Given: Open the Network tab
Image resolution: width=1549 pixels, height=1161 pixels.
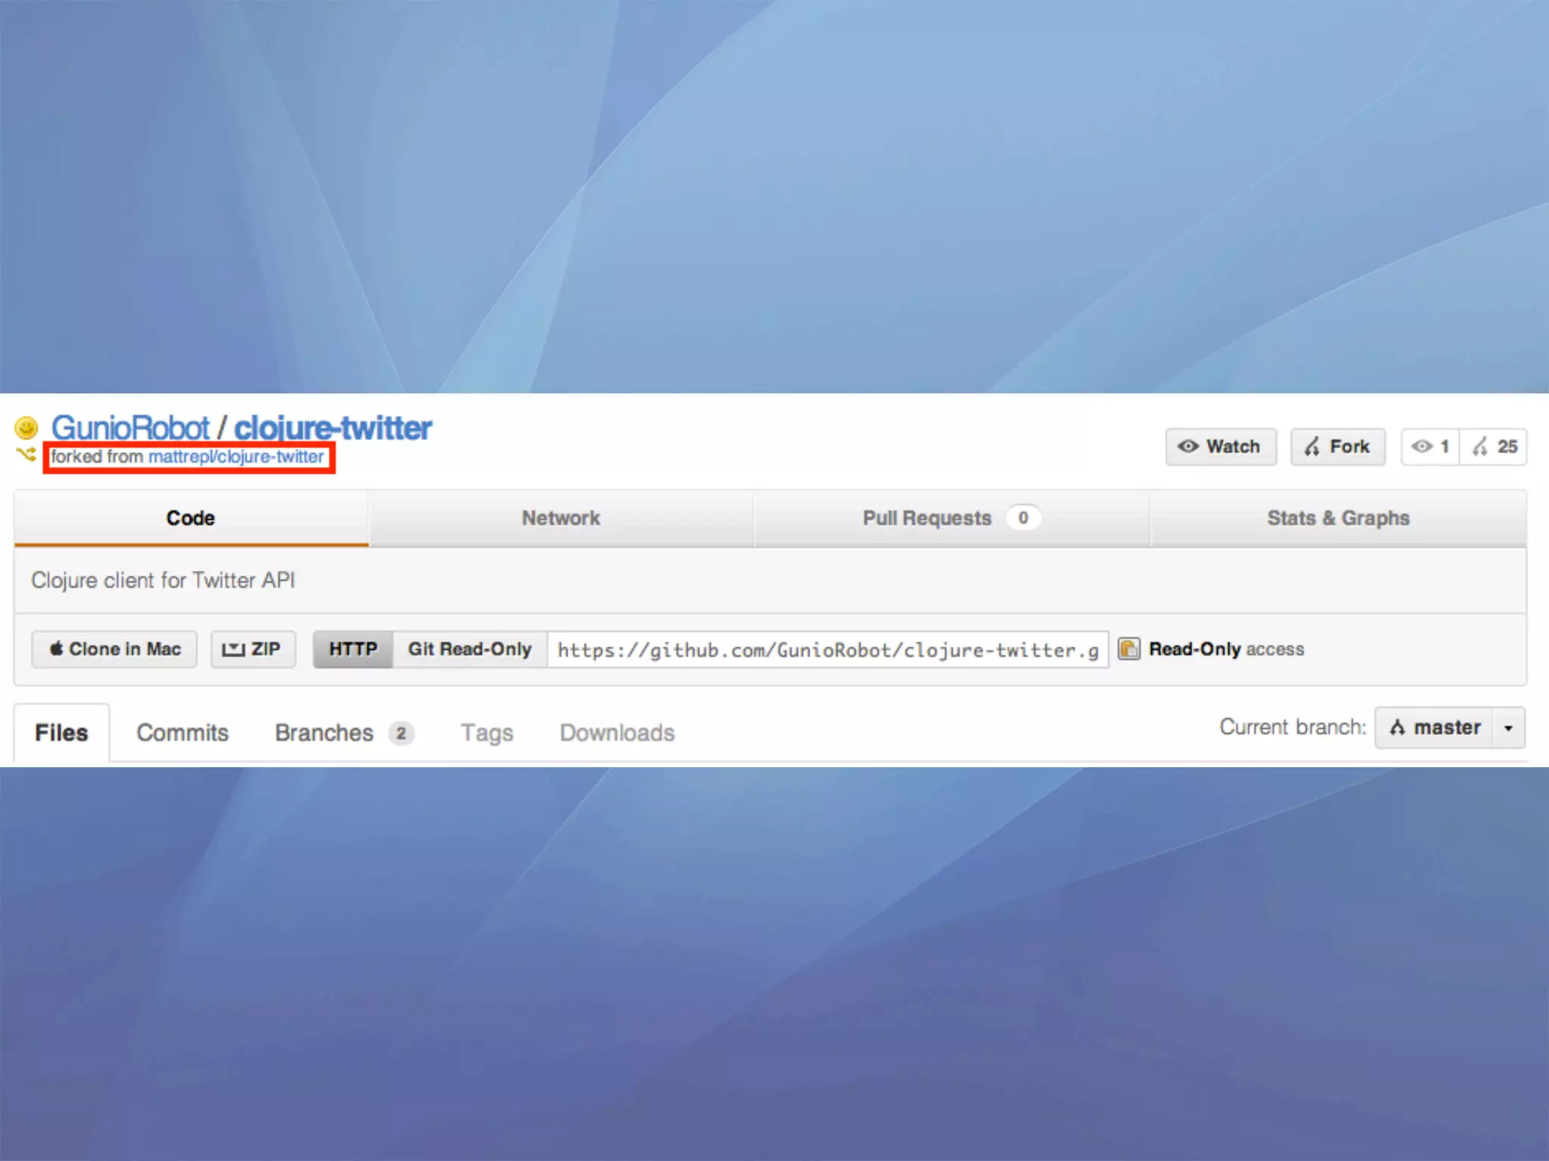Looking at the screenshot, I should pyautogui.click(x=560, y=519).
